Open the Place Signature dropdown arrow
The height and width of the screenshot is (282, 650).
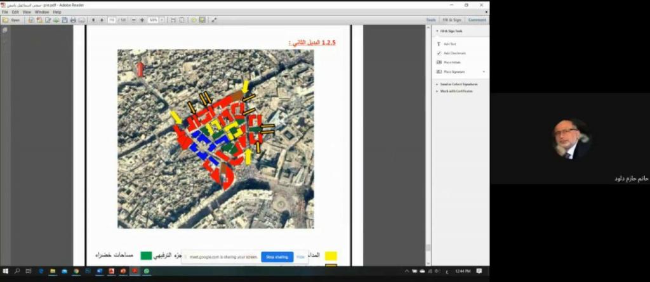[484, 72]
